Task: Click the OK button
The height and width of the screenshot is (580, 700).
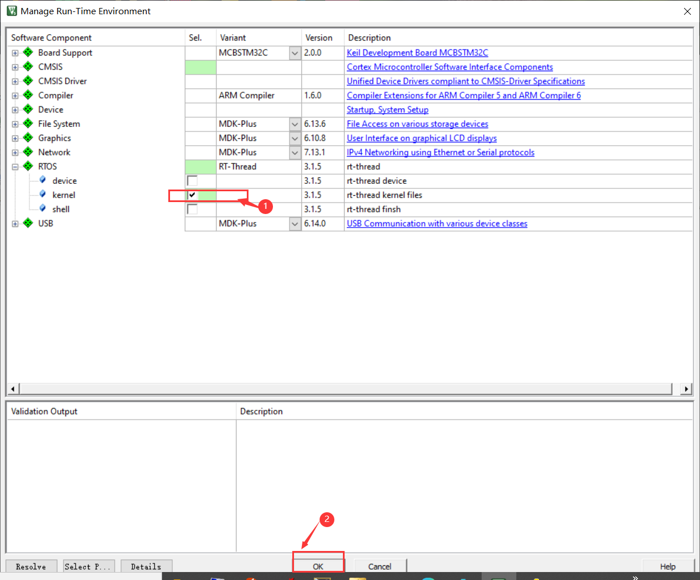Action: pos(318,566)
